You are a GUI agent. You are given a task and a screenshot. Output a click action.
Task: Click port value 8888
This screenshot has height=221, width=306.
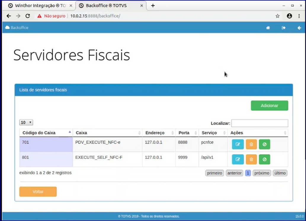183,142
